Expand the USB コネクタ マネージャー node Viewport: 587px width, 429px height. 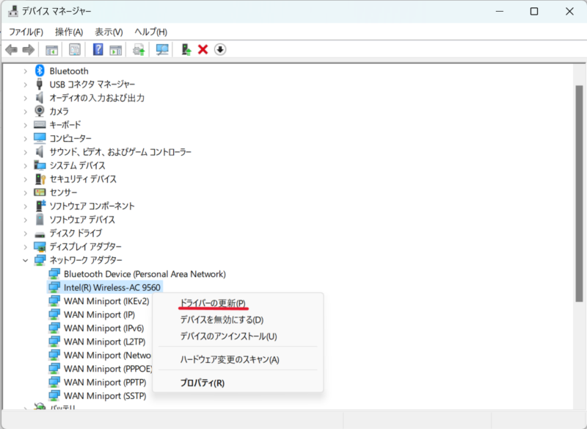26,84
